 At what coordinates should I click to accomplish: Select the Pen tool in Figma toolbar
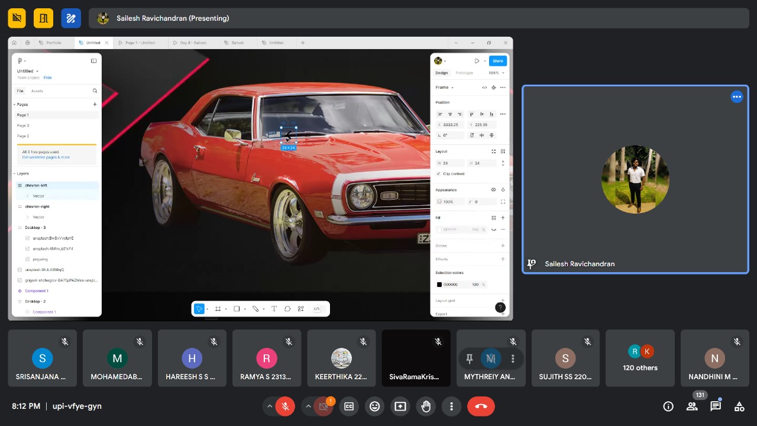pos(255,309)
